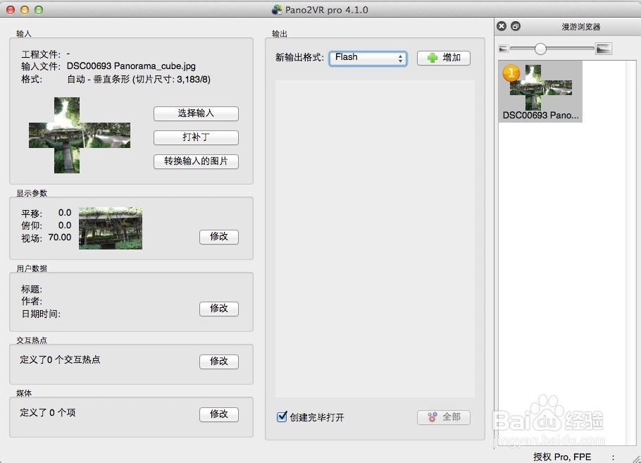Close the 漫游浏览器 panel with its X icon
This screenshot has width=641, height=463.
click(x=501, y=25)
